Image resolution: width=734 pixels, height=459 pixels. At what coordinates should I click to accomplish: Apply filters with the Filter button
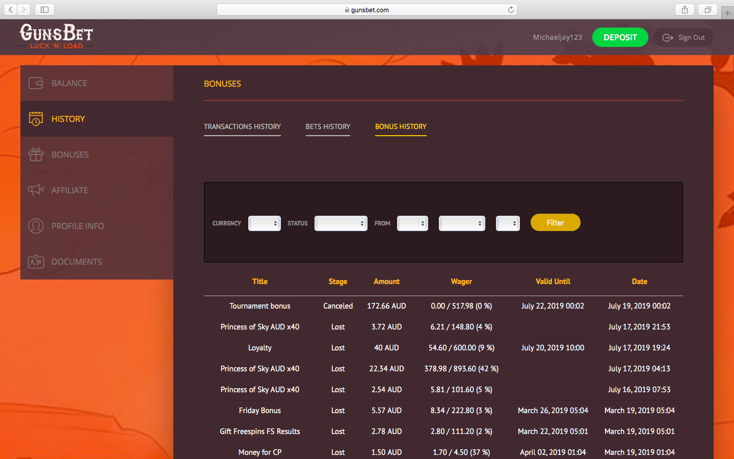pos(555,222)
